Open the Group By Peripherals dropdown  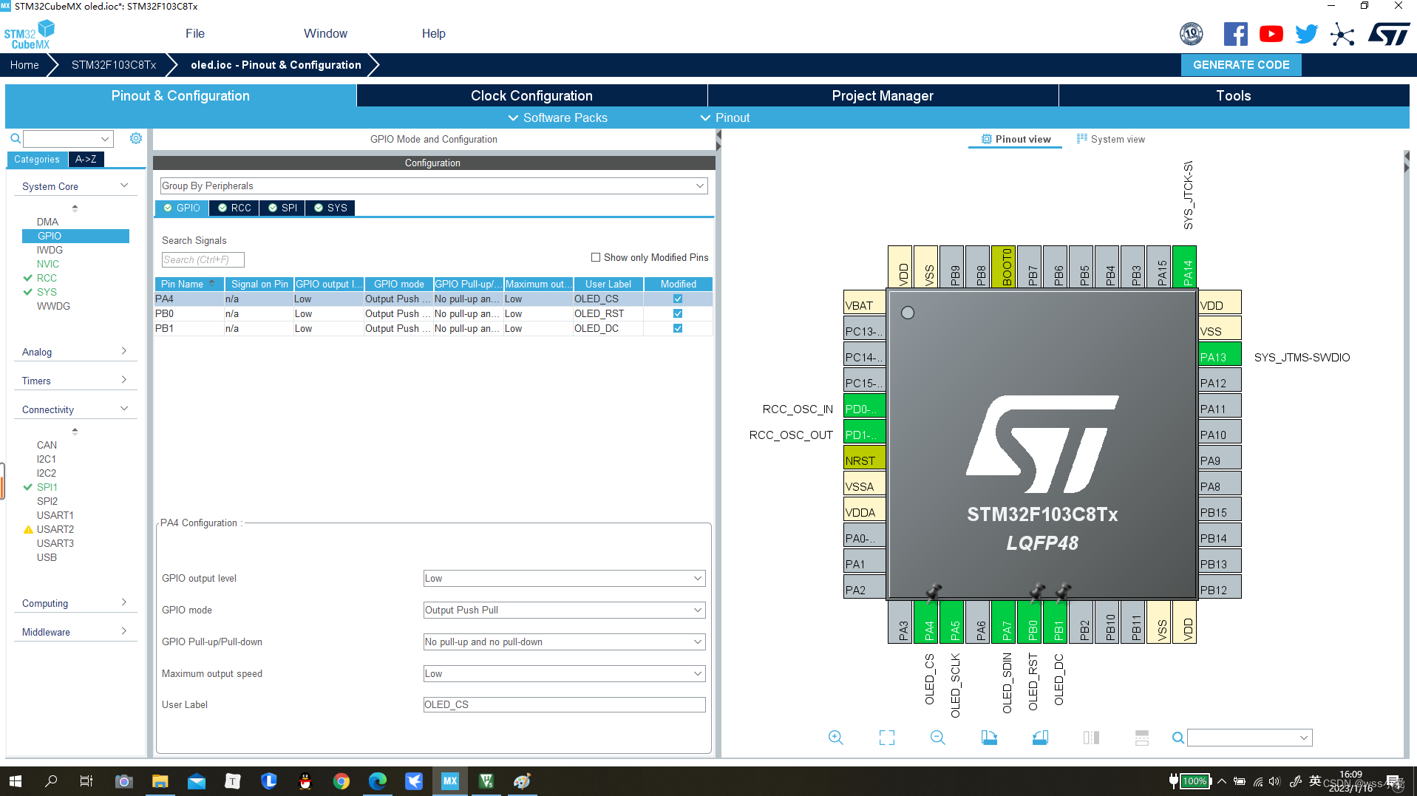(x=699, y=186)
